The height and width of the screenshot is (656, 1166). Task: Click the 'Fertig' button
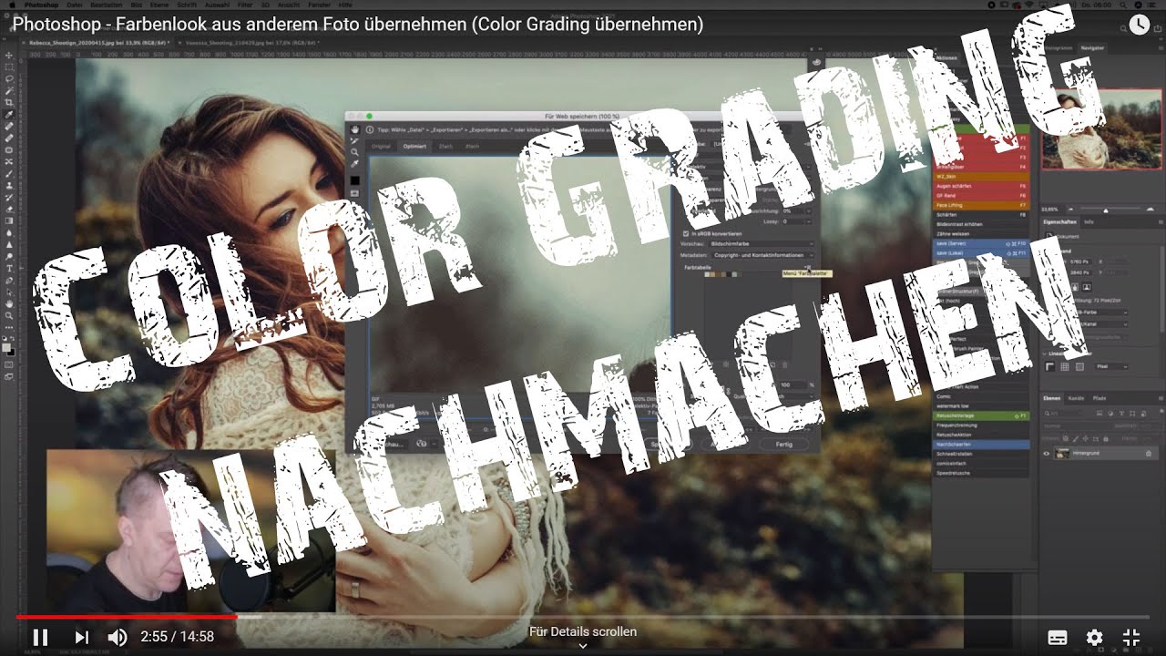783,444
